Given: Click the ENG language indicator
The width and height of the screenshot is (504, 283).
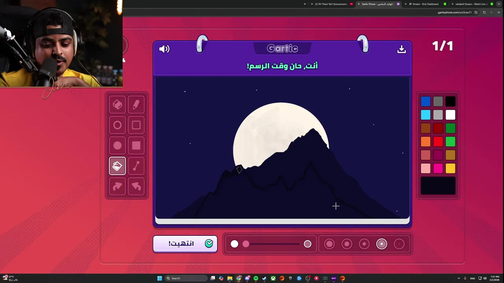Looking at the screenshot, I should coord(472,278).
